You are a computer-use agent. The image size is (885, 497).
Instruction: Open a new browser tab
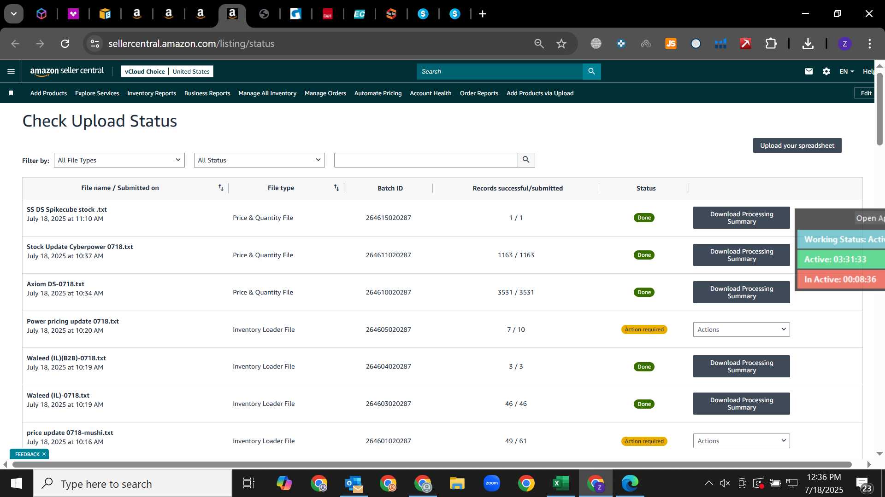(483, 14)
